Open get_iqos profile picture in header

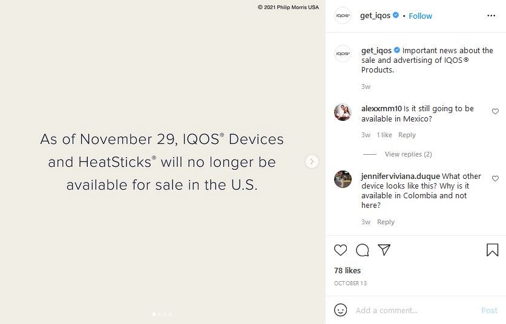343,16
